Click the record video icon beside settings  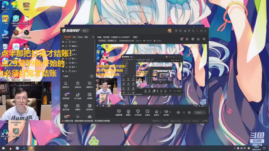point(179,112)
